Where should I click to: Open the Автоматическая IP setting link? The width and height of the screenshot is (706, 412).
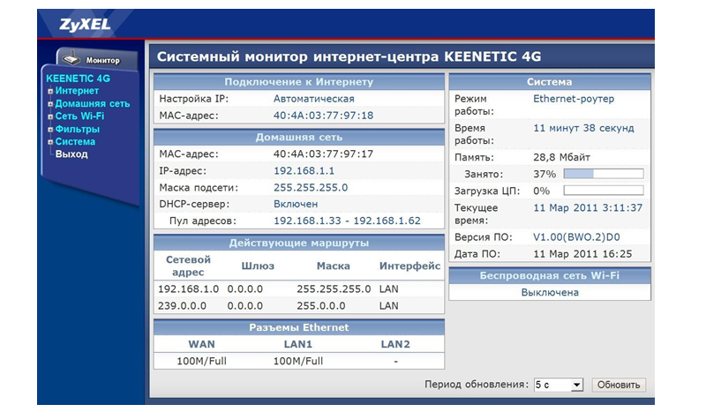point(314,99)
